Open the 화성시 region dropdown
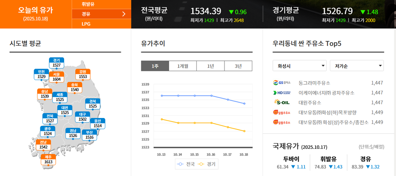Screen dimensions: 396x176 tap(299, 66)
